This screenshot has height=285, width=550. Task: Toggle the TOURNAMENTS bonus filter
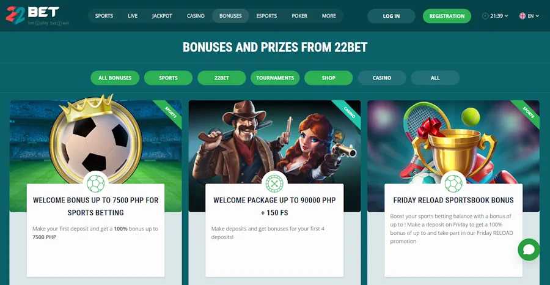(275, 78)
